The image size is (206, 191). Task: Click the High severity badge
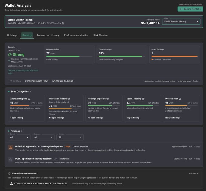tap(68, 147)
